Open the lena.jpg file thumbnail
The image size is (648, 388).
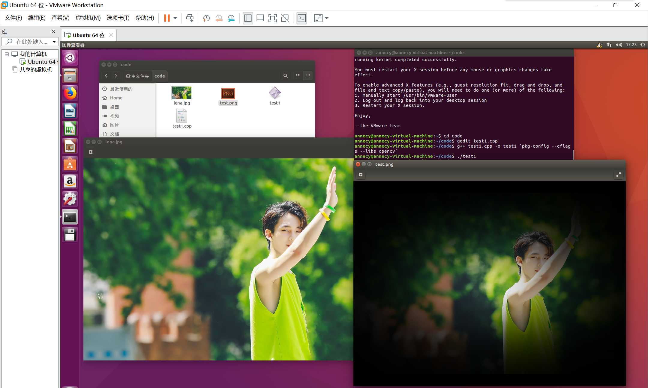click(182, 93)
